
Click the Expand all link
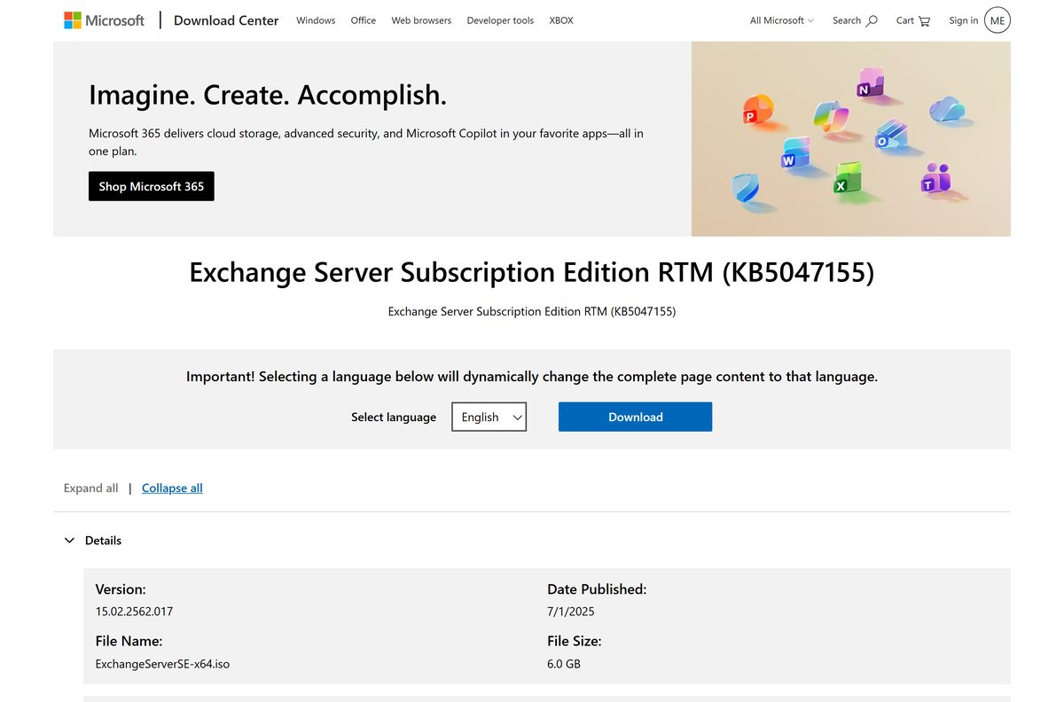tap(90, 487)
